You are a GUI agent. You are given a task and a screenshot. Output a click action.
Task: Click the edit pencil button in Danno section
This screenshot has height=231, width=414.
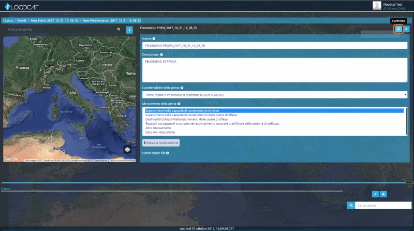click(x=375, y=194)
